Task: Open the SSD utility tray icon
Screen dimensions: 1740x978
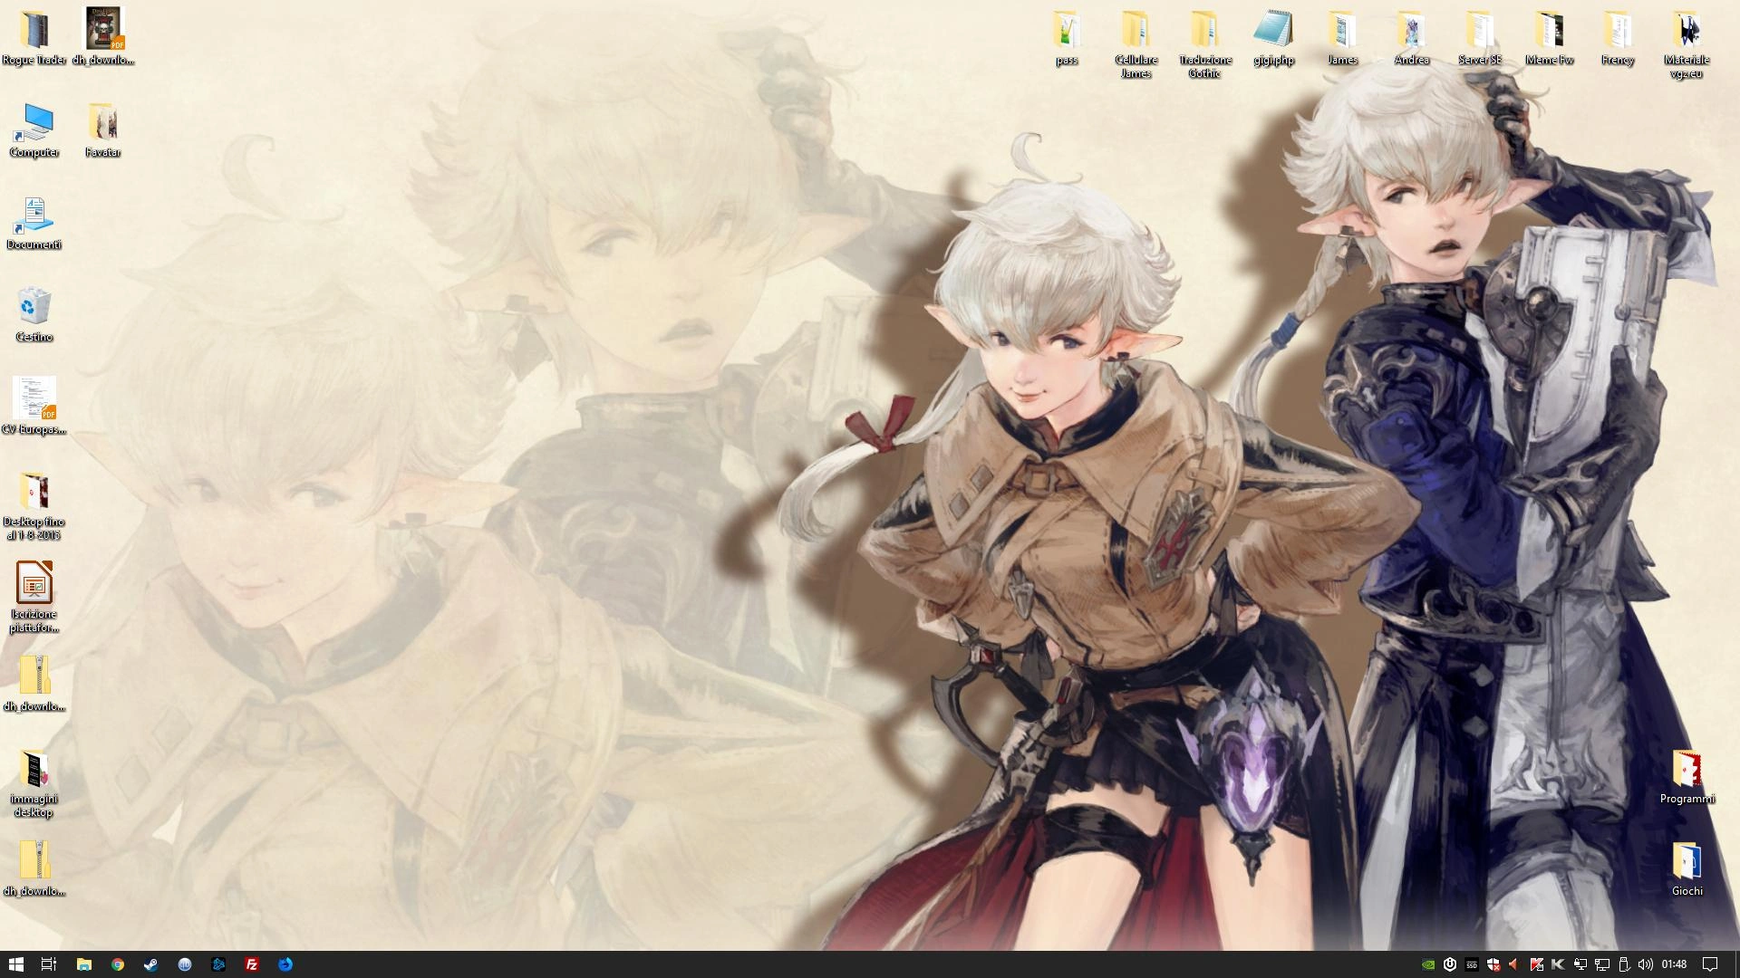Action: coord(1472,964)
